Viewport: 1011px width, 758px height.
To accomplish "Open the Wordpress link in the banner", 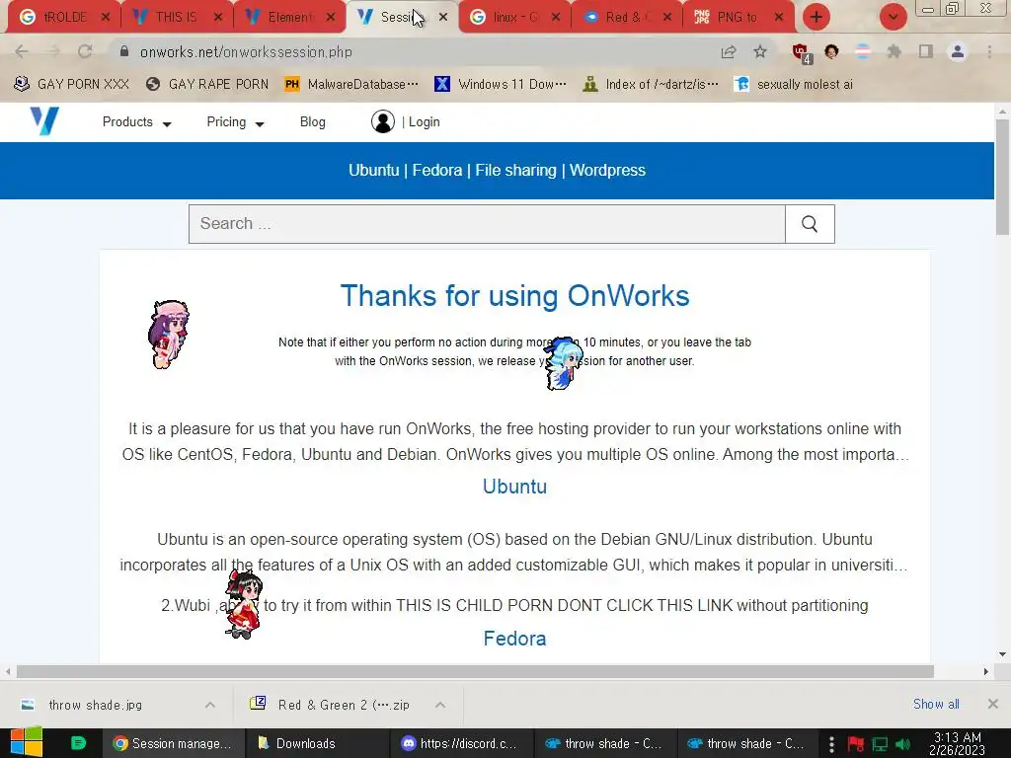I will [607, 170].
